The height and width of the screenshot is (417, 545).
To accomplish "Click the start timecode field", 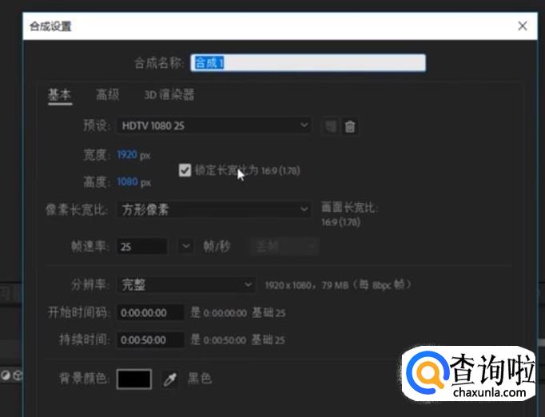I will (151, 313).
